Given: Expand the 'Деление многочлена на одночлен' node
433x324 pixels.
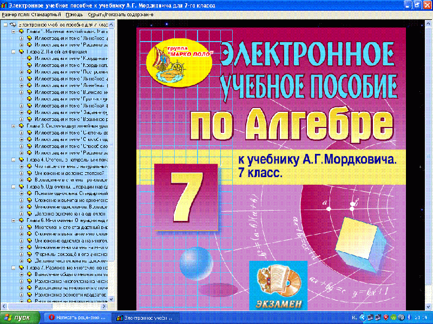Looking at the screenshot, I should pyautogui.click(x=22, y=261).
